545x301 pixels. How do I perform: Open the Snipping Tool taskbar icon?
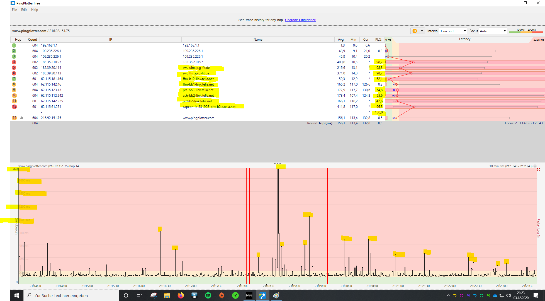click(x=154, y=295)
